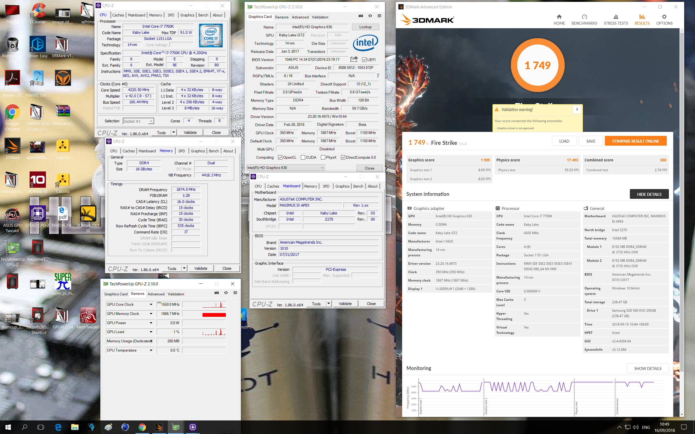Expand the Socket #1 selection dropdown

point(151,121)
